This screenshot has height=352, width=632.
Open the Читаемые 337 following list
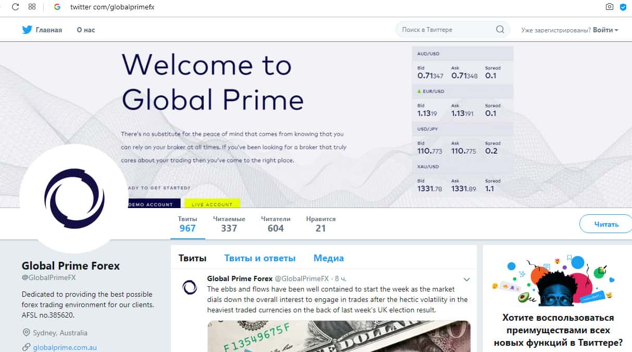click(229, 224)
